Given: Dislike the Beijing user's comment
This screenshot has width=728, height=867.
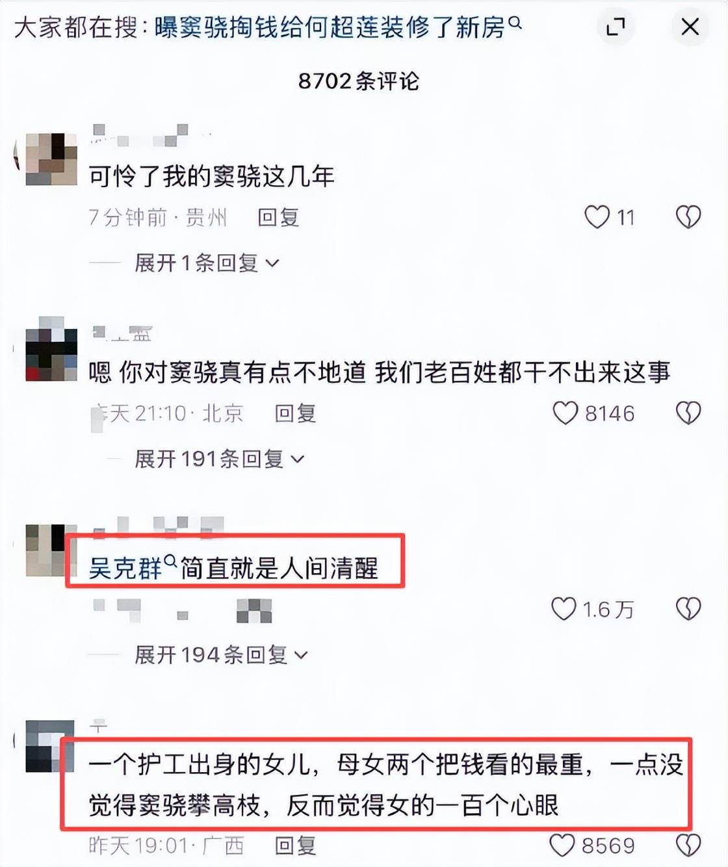Looking at the screenshot, I should 688,413.
